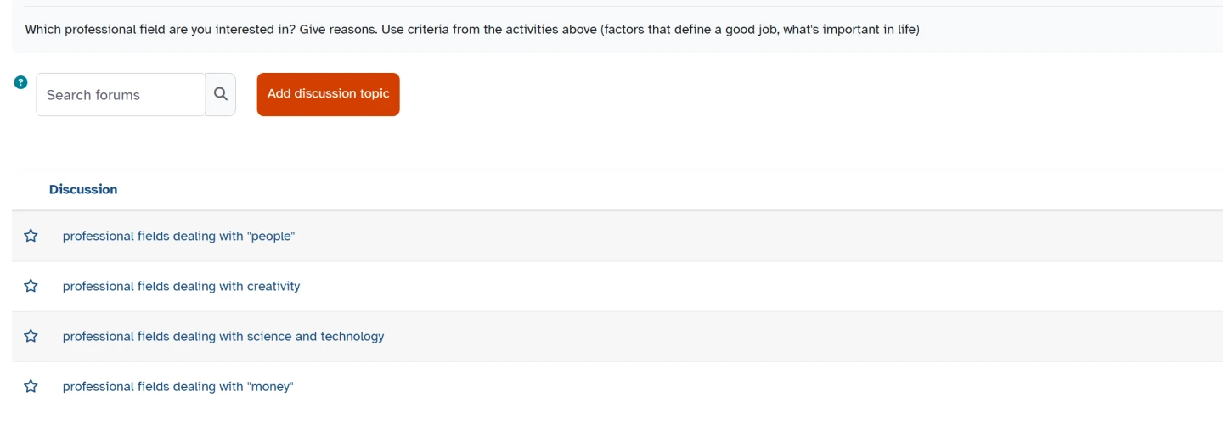Open professional fields dealing with "money" thread
Screen dimensions: 1223x430
pos(178,386)
